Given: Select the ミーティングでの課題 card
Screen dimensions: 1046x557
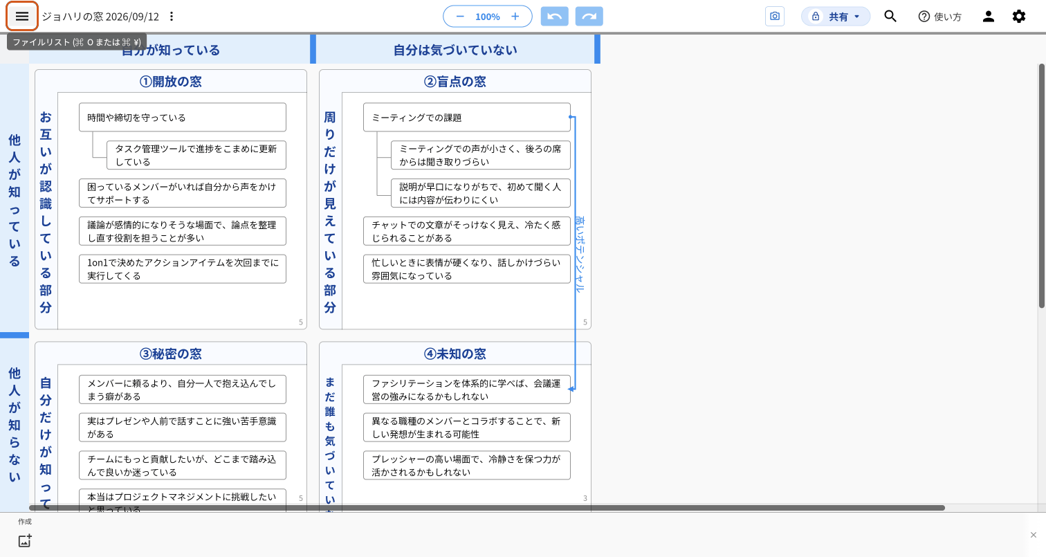Looking at the screenshot, I should click(x=467, y=118).
